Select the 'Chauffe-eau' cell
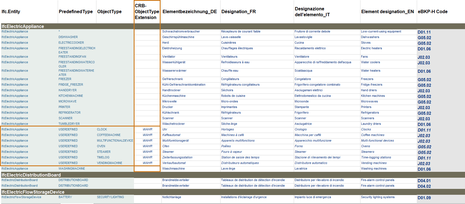The width and height of the screenshot is (465, 204). (230, 71)
